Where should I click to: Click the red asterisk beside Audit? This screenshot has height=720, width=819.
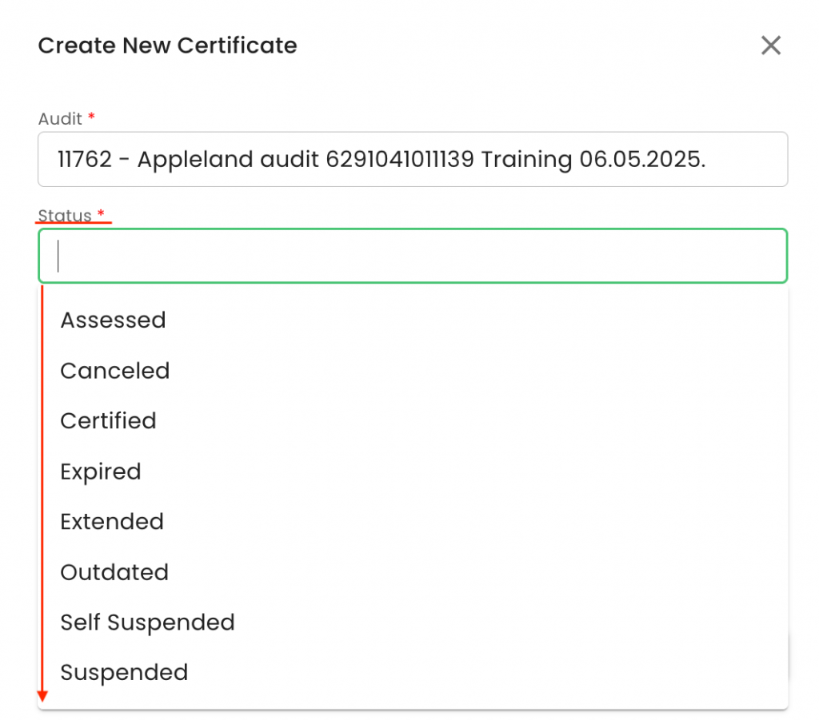pos(91,117)
